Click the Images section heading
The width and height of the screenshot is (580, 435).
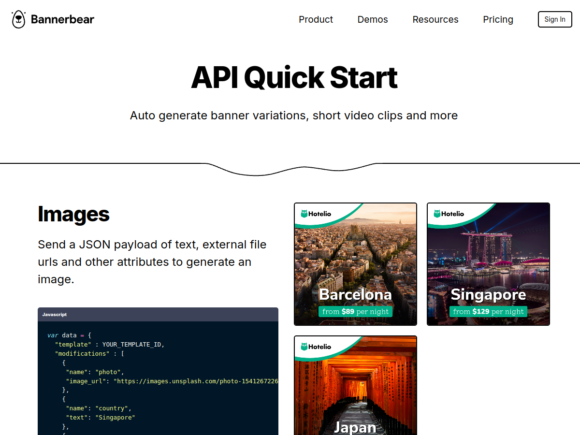[x=73, y=214]
